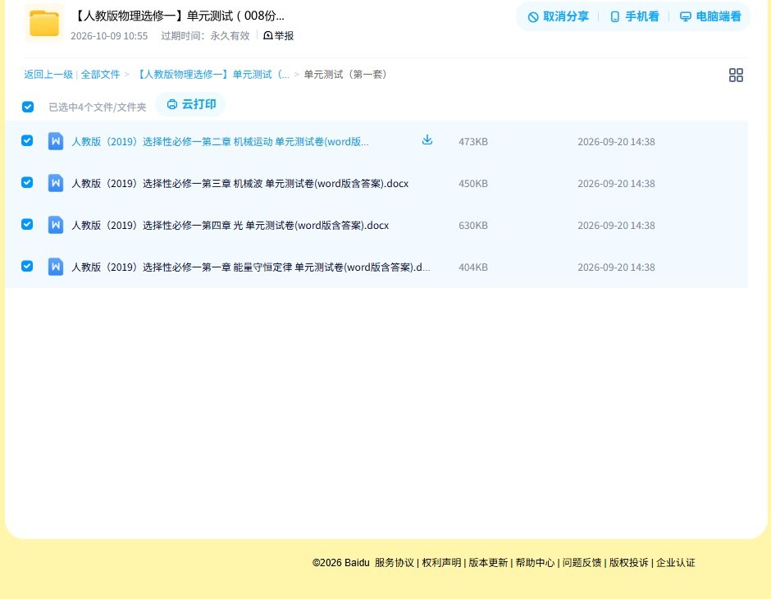Click the 404KB size cell
The image size is (771, 599).
473,267
